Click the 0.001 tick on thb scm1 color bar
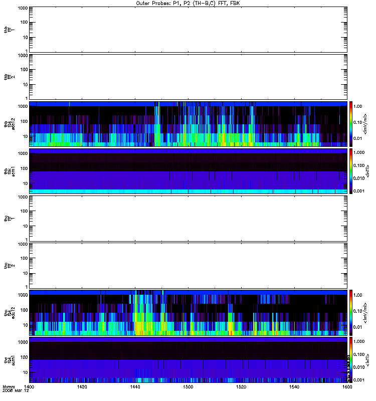Image resolution: width=376 pixels, height=401 pixels. click(359, 191)
